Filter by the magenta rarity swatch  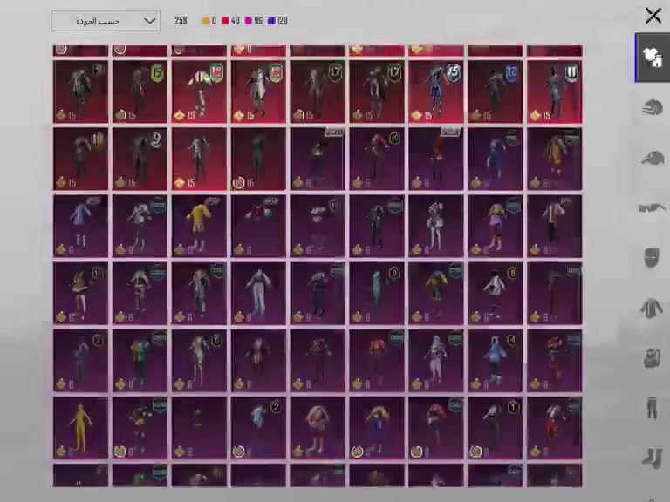(x=248, y=21)
